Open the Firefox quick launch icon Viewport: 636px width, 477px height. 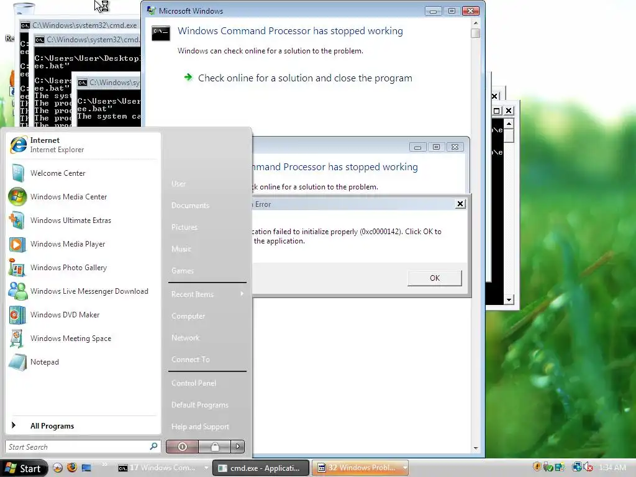click(72, 467)
